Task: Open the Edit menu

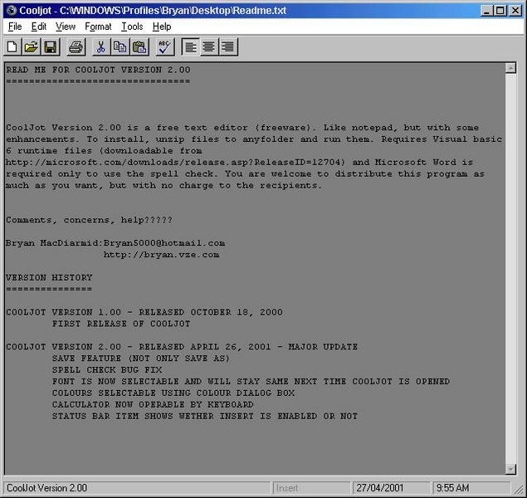Action: [x=39, y=27]
